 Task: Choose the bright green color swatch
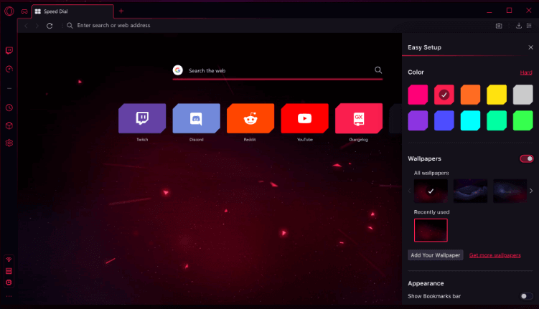(522, 120)
